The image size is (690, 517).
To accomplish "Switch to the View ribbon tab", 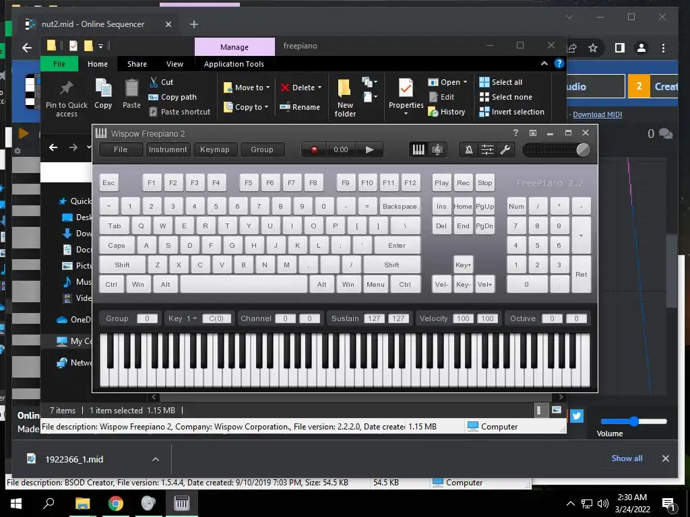I will (175, 64).
